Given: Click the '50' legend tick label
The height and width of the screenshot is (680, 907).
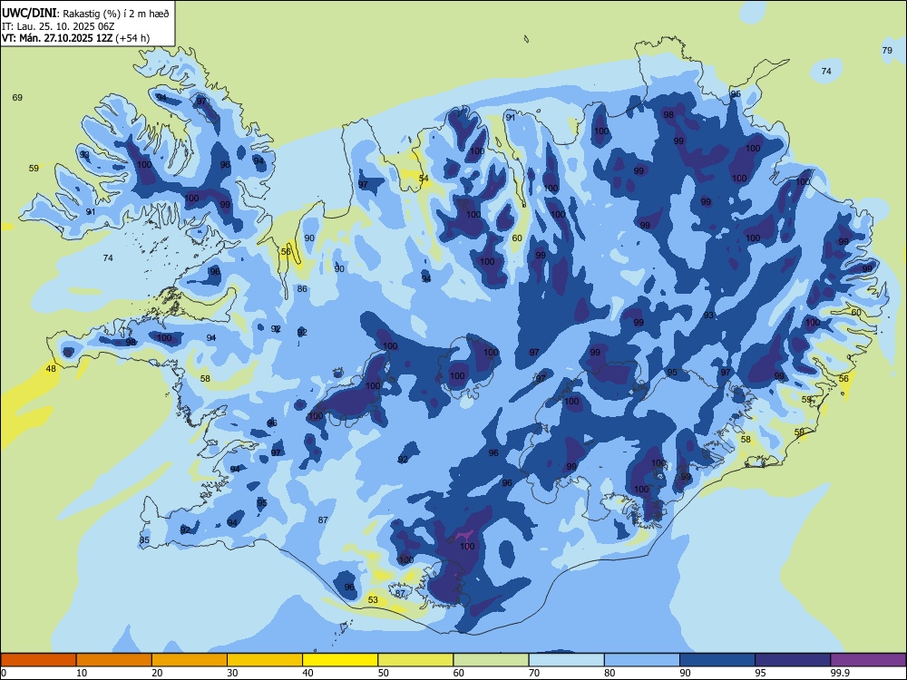Looking at the screenshot, I should pyautogui.click(x=383, y=673).
